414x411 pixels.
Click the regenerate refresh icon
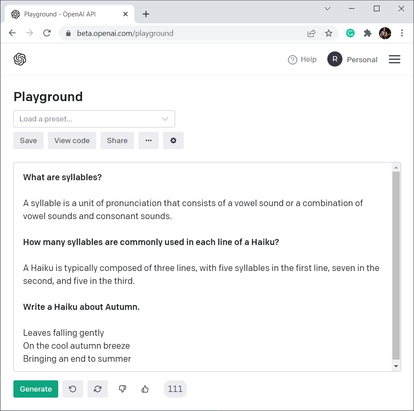tap(98, 389)
